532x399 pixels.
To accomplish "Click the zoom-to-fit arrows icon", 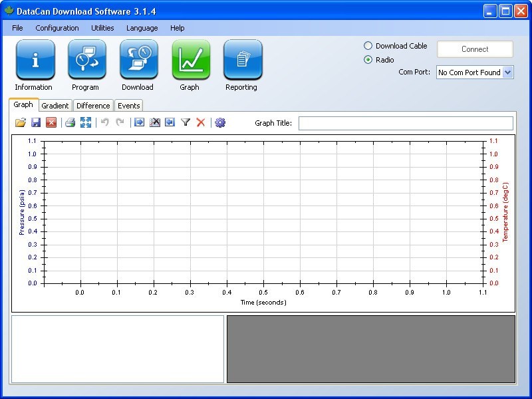I will [86, 122].
